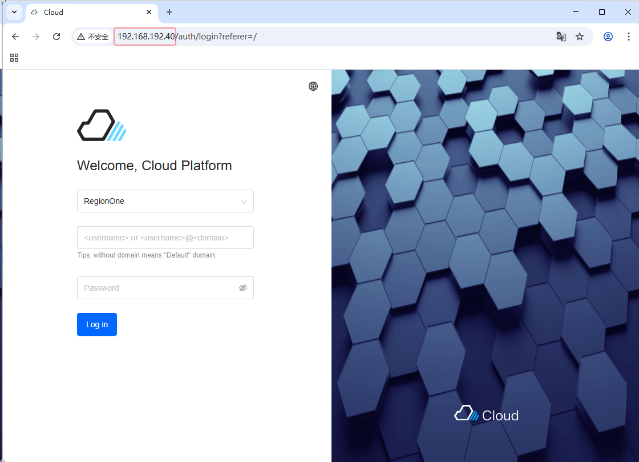Screen dimensions: 639x462
Task: Click the 不安全 security warning badge
Action: tap(93, 37)
